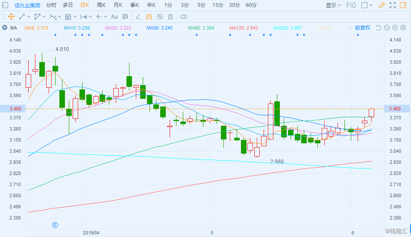This screenshot has width=411, height=237.
Task: Zoom out chart with minus icon
Action: tap(387, 28)
